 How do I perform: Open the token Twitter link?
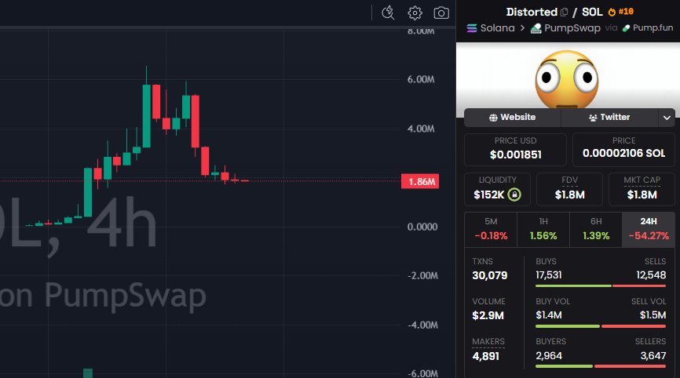point(609,118)
